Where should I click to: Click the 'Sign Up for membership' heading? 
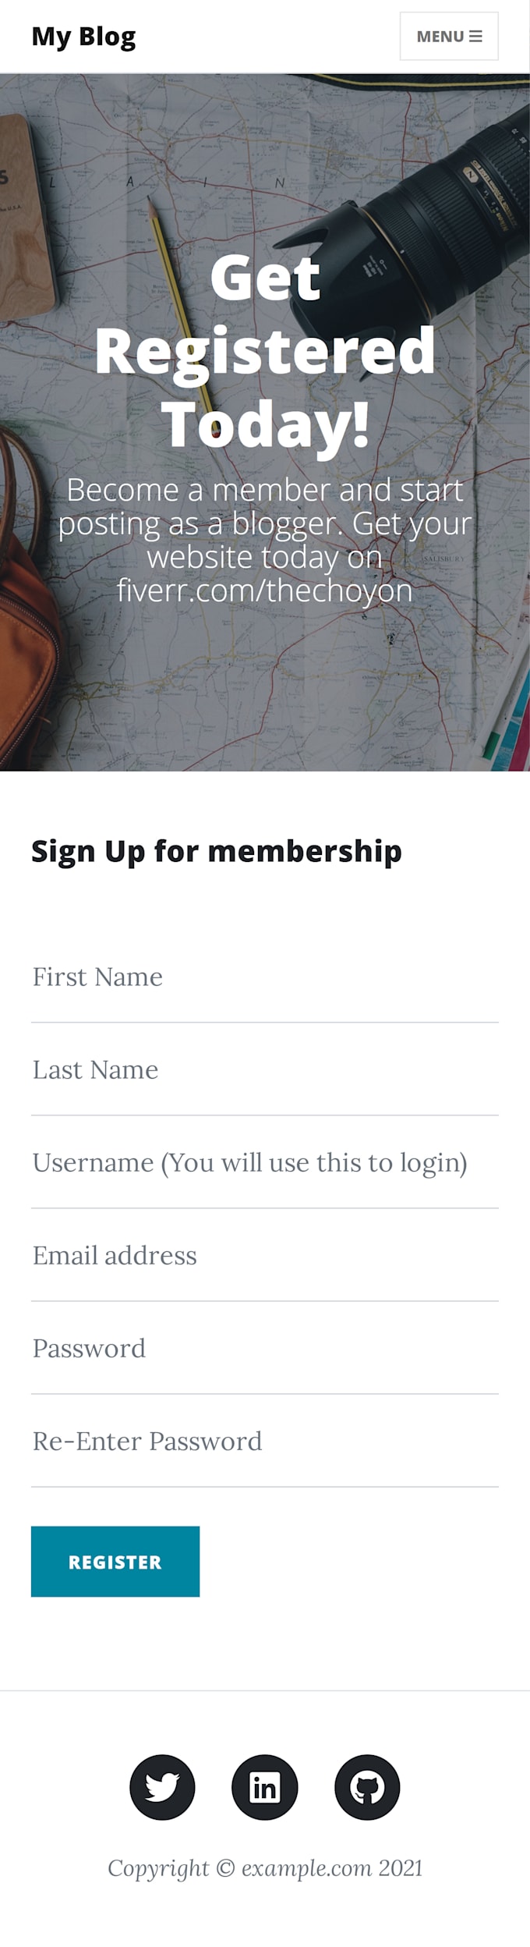(x=217, y=851)
